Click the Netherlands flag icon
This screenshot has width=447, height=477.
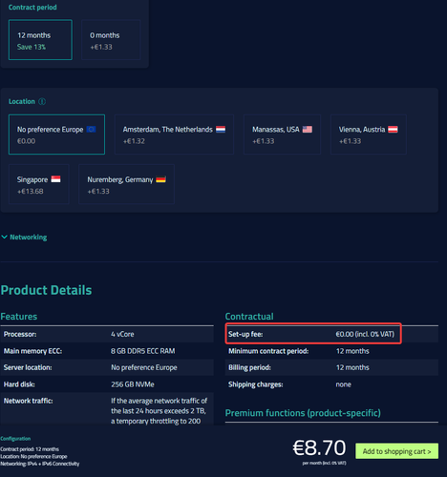(221, 129)
